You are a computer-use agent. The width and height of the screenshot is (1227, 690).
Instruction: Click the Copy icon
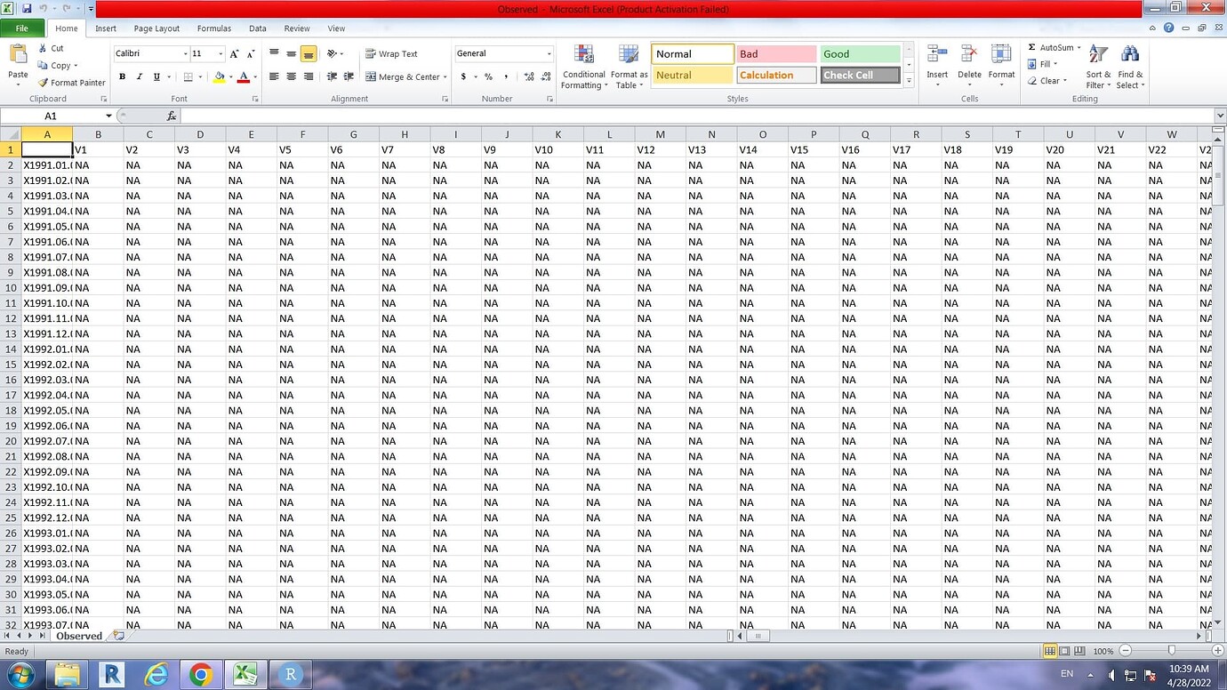(43, 65)
